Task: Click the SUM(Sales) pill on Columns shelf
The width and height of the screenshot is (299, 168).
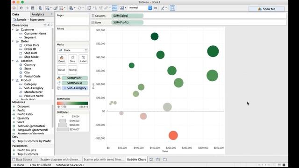Action: (x=127, y=16)
